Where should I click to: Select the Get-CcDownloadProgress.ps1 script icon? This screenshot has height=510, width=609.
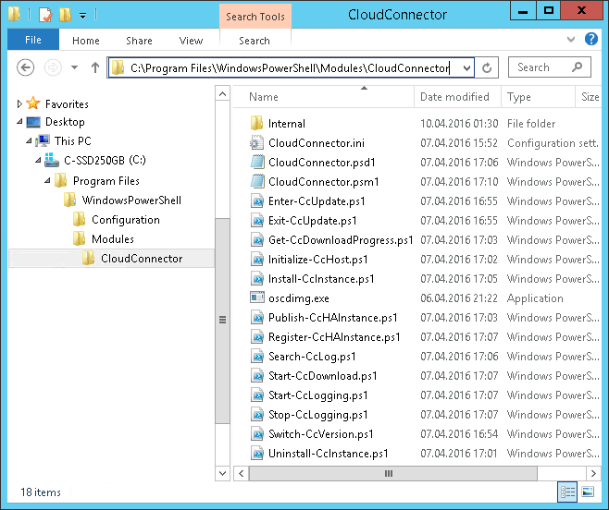tap(256, 239)
